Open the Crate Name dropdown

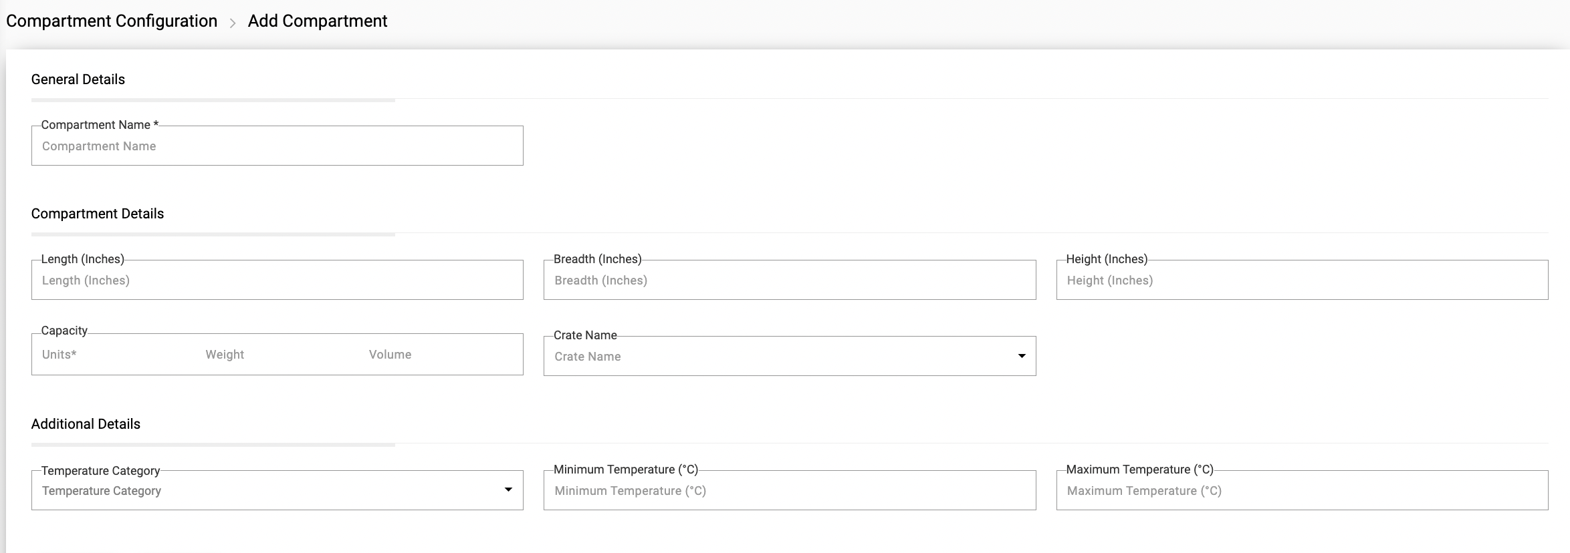(776, 357)
